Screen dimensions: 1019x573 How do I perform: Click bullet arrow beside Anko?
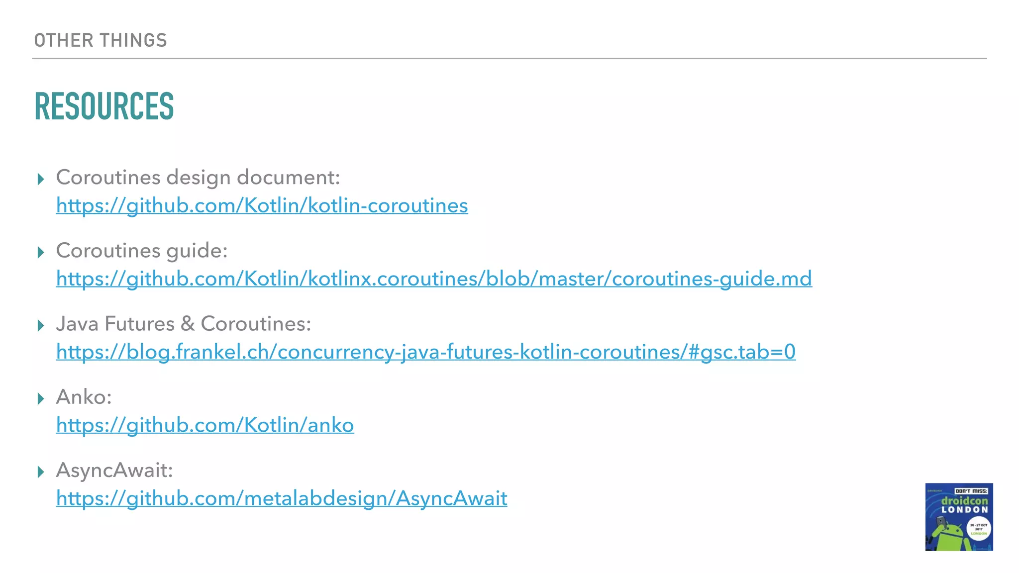[x=41, y=398]
